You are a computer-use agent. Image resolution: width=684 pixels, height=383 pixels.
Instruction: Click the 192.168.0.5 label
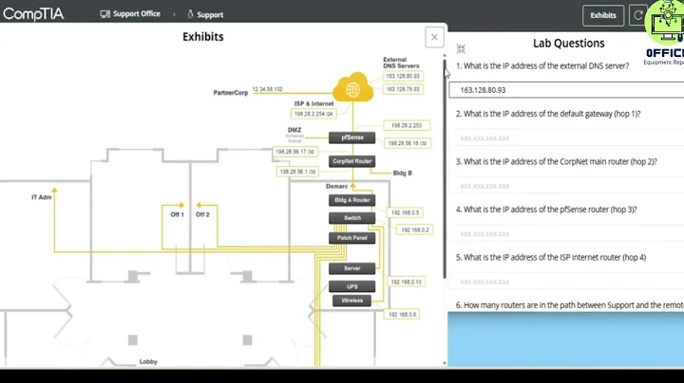(405, 212)
